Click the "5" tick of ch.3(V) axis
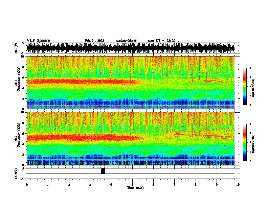This screenshot has height=207, width=268. tap(23, 168)
